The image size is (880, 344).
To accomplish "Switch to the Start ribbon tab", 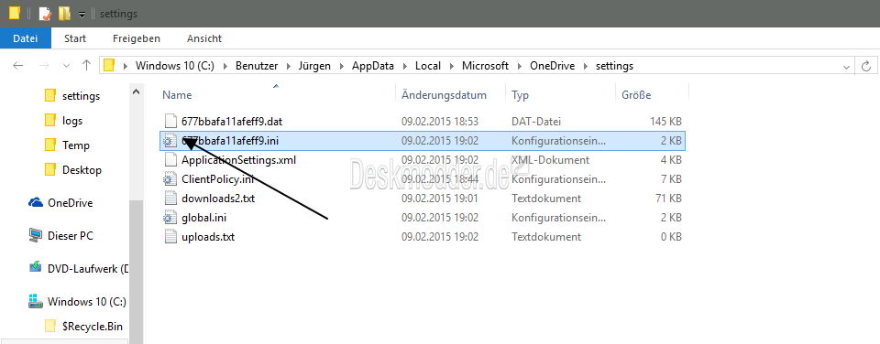I will pyautogui.click(x=75, y=38).
